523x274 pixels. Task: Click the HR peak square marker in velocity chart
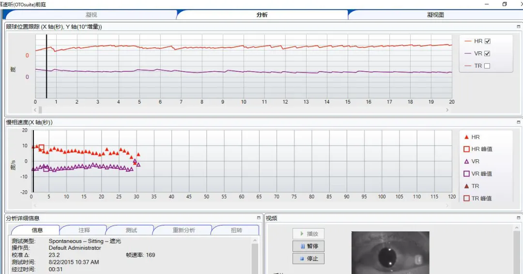pos(41,147)
